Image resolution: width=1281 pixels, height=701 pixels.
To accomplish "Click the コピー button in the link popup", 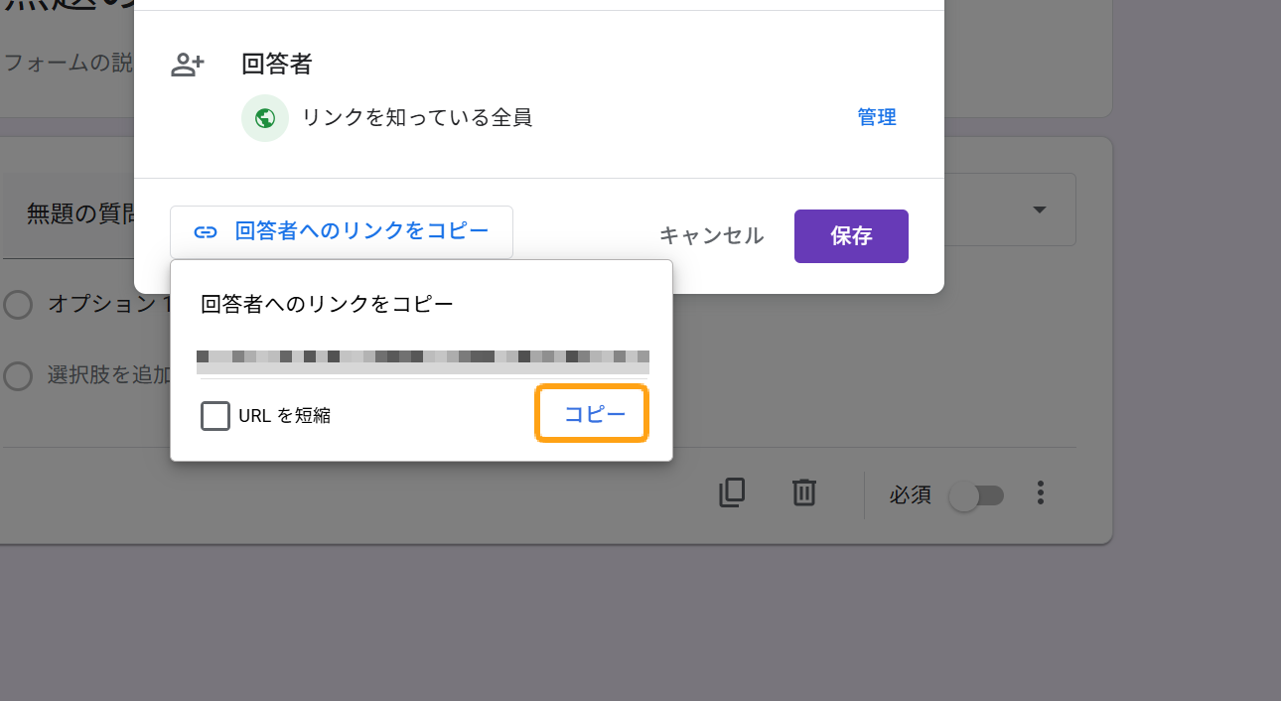I will [x=592, y=414].
